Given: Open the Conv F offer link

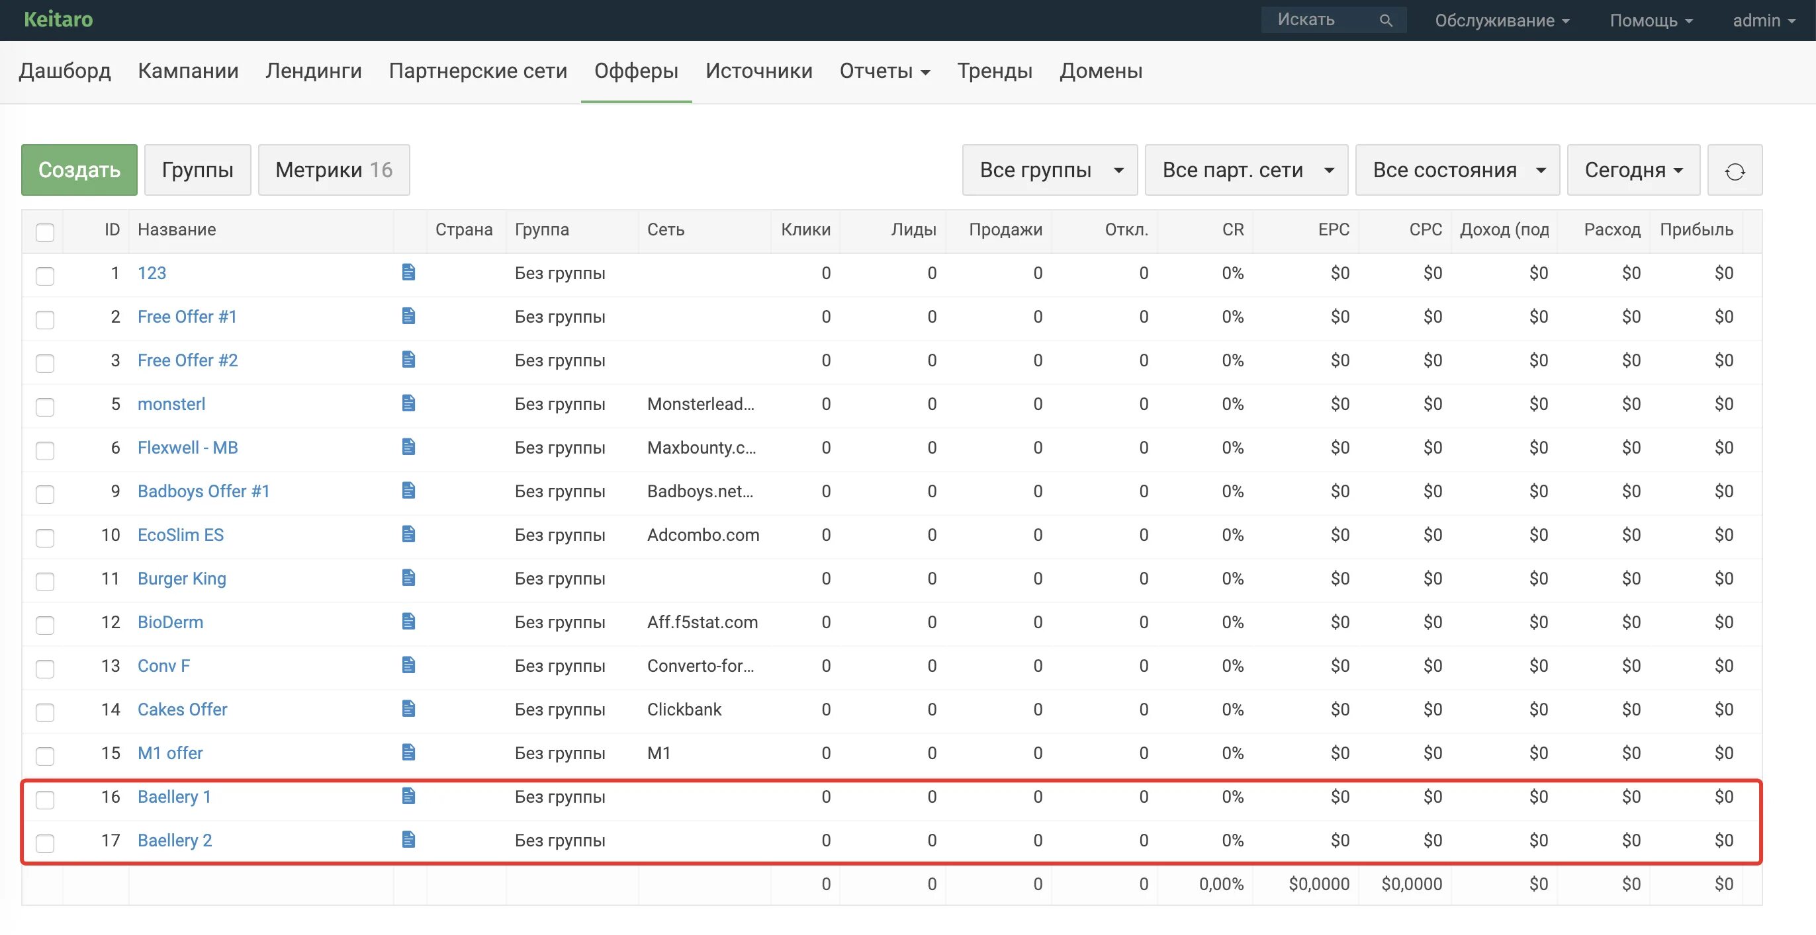Looking at the screenshot, I should coord(163,666).
